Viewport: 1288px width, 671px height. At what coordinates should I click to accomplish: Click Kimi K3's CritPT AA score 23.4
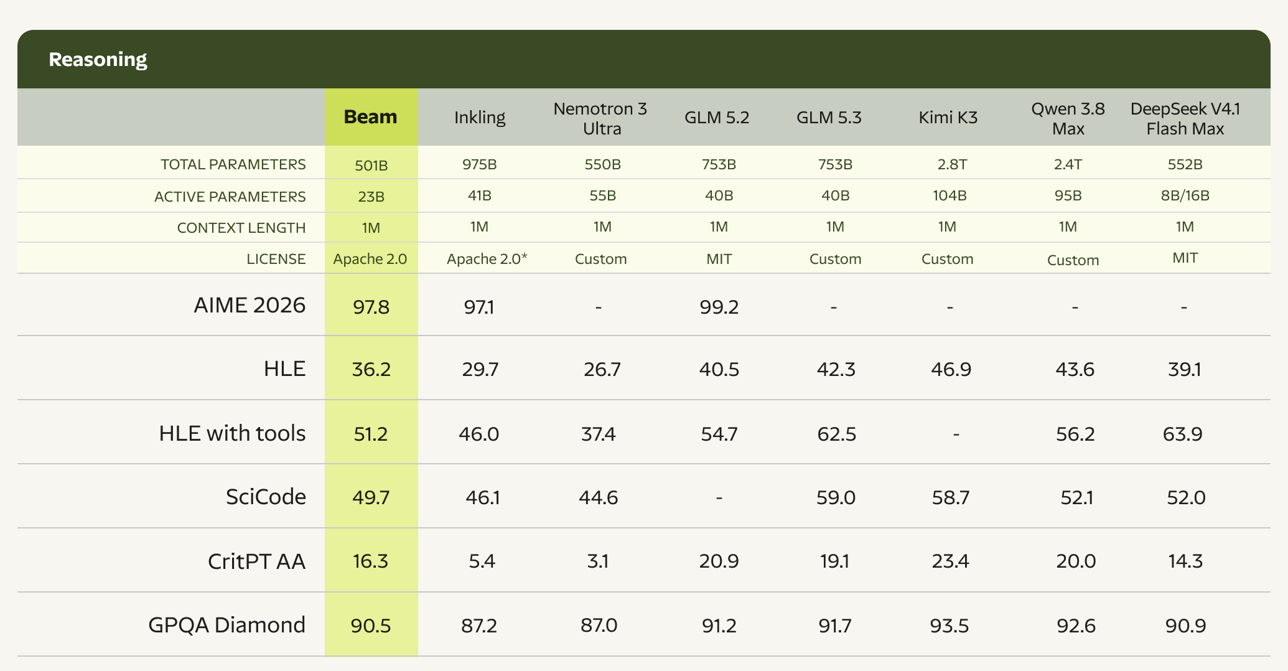[950, 561]
